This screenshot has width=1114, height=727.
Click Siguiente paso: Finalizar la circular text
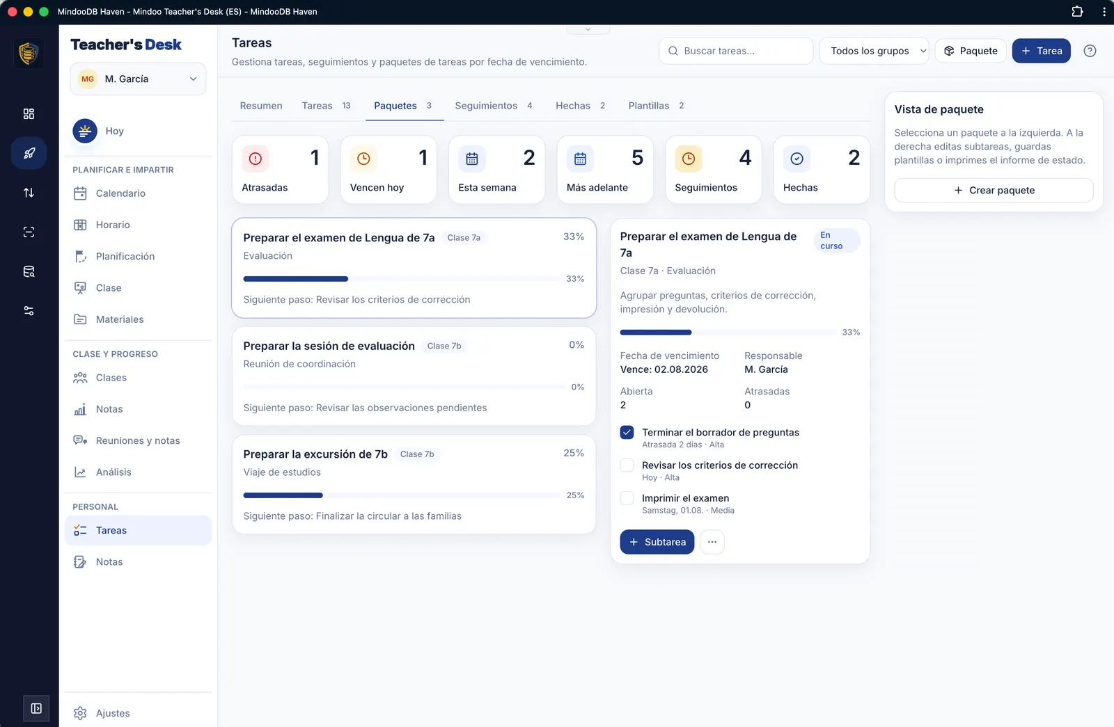click(352, 516)
